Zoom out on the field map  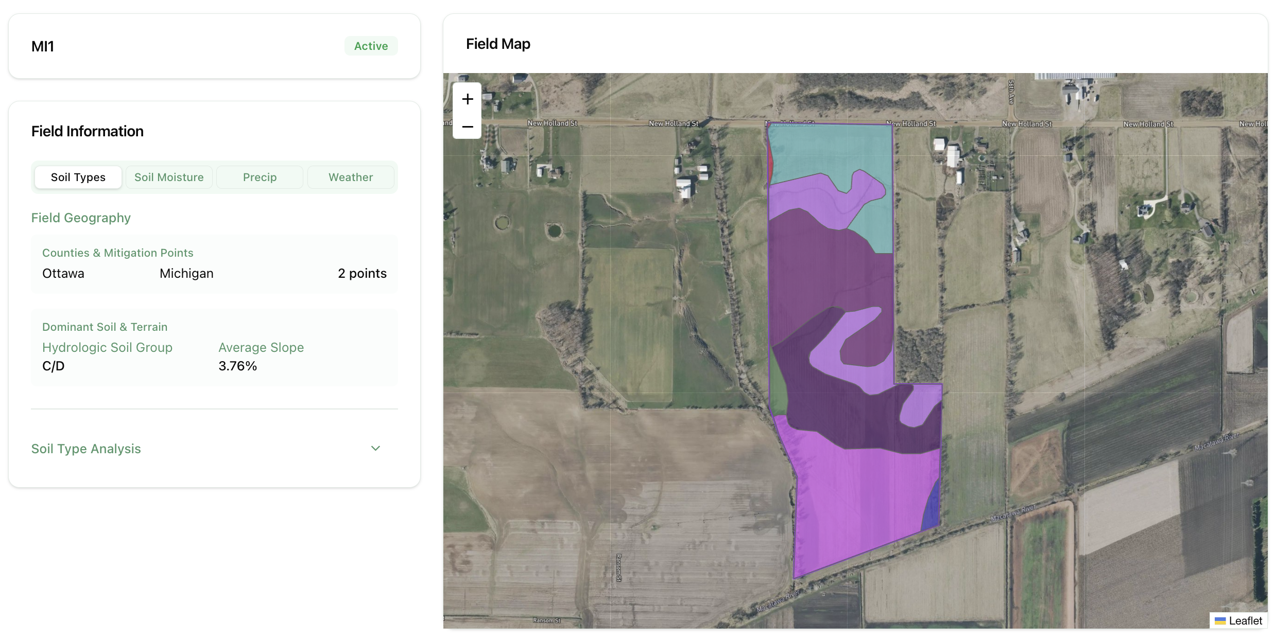(467, 126)
